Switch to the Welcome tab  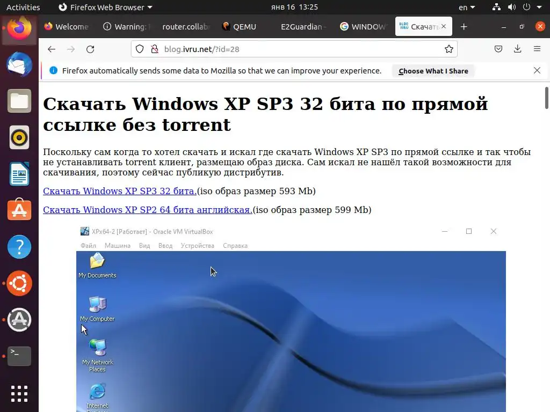(67, 27)
